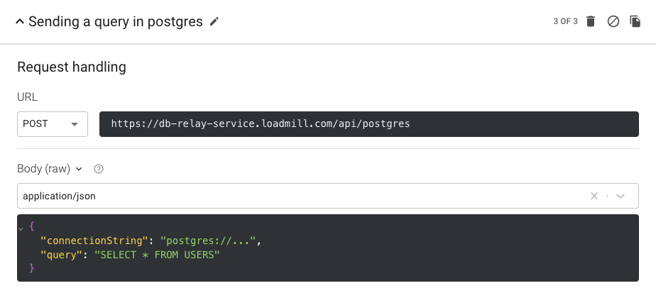Delete the request with the trash icon
This screenshot has height=293, width=656.
click(x=591, y=21)
